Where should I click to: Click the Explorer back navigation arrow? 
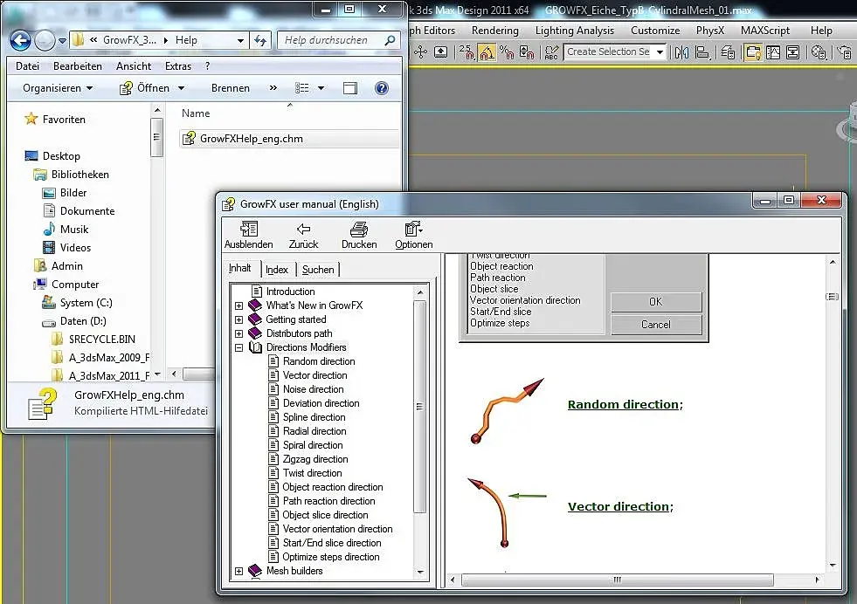click(21, 40)
